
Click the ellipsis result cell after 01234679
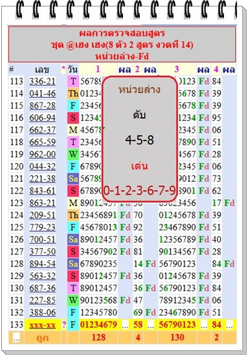click(125, 326)
